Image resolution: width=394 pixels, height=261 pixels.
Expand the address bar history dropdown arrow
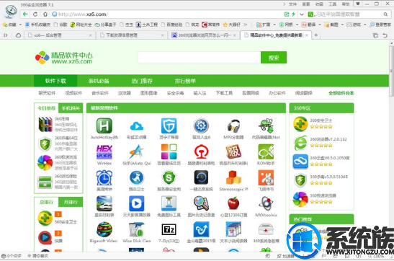[302, 14]
